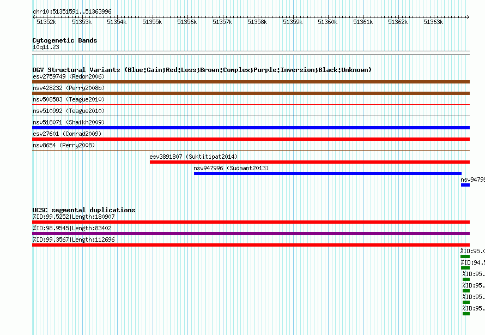Click the 51352k ruler tick label
Image resolution: width=485 pixels, height=335 pixels.
[46, 22]
